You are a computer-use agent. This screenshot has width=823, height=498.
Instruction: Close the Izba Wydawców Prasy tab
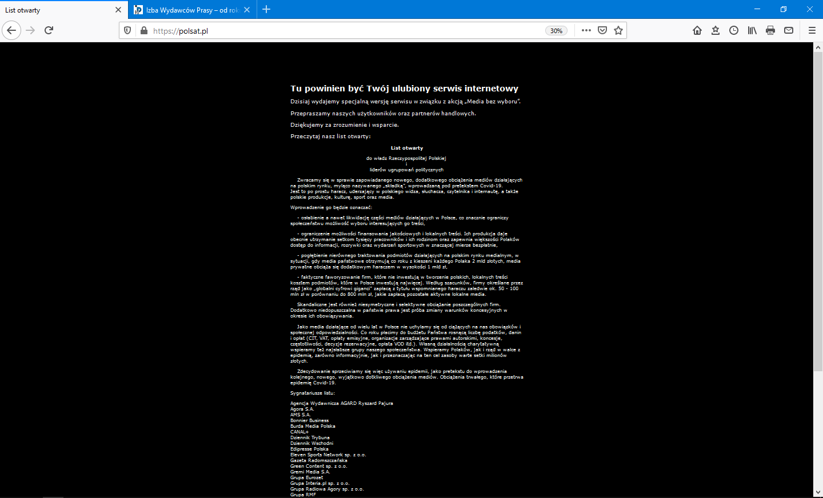tap(247, 10)
